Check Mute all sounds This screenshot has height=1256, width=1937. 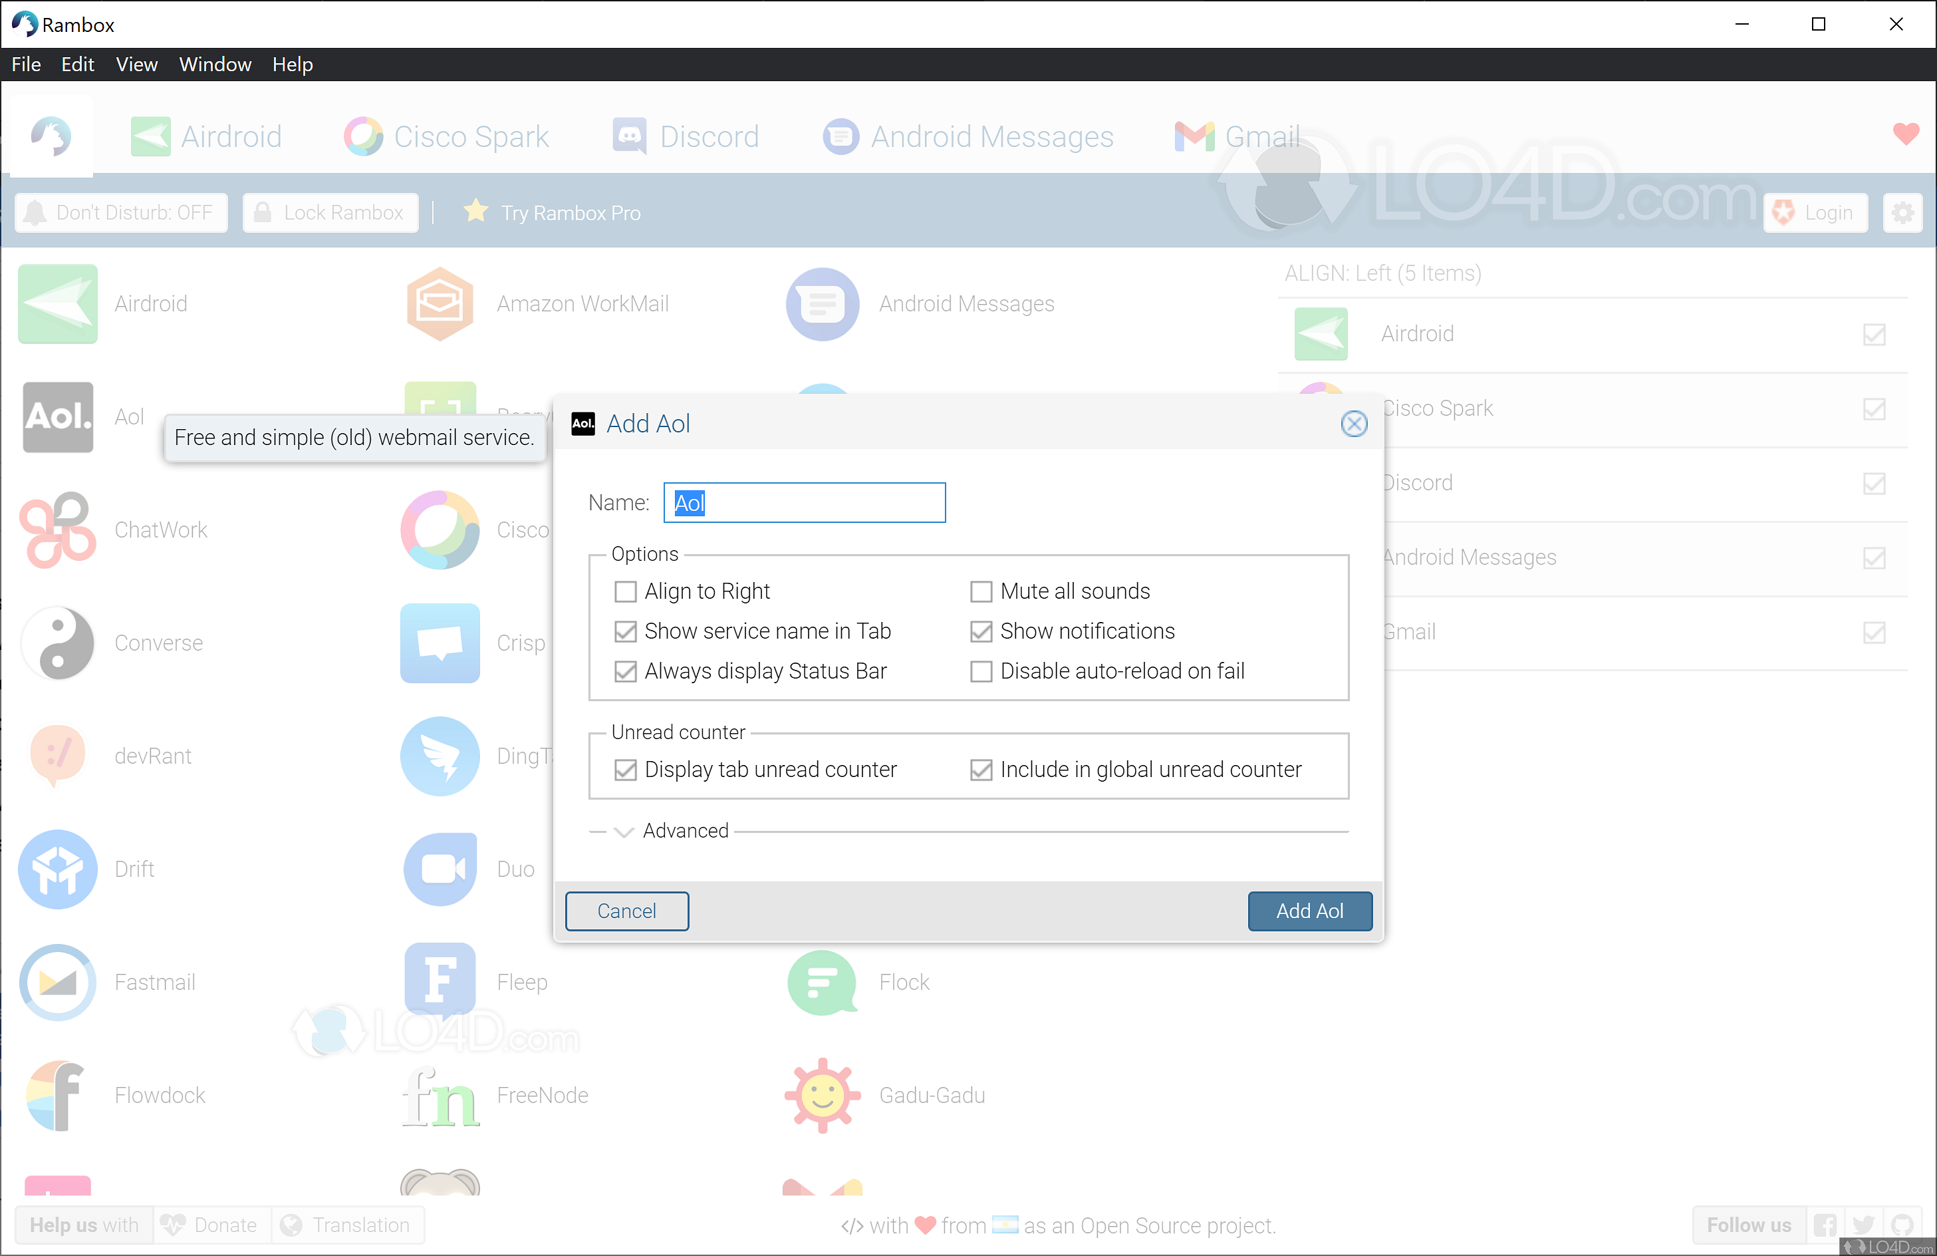[981, 592]
